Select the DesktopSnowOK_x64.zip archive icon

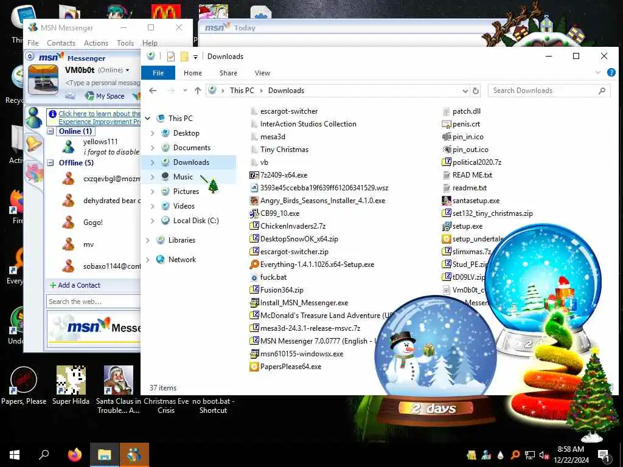254,239
